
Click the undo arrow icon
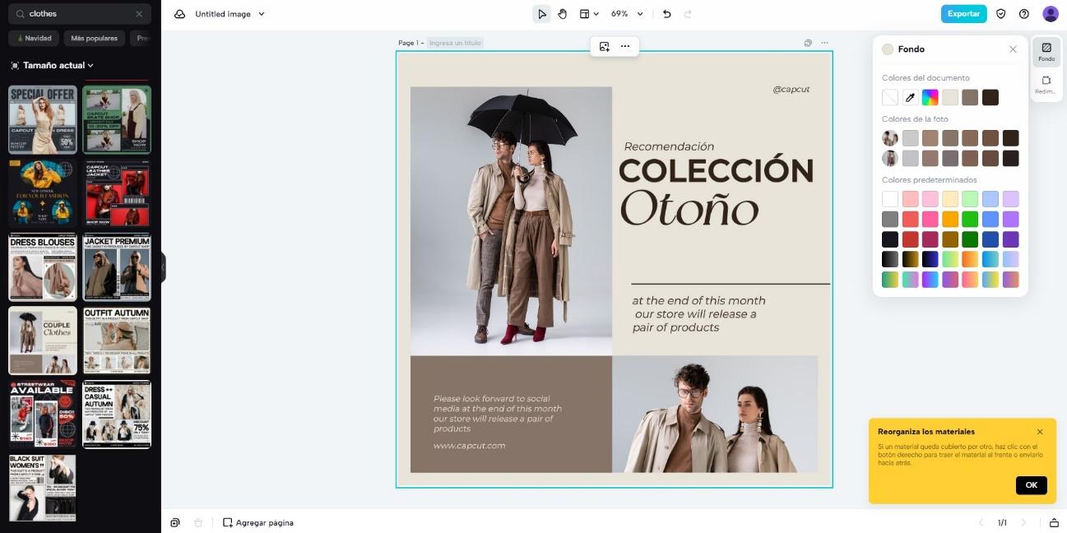[666, 13]
